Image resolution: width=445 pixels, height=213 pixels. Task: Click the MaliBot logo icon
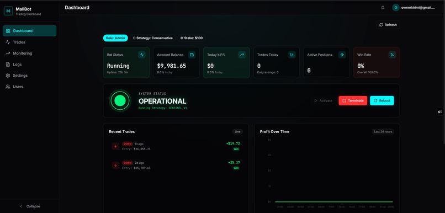(x=8, y=11)
